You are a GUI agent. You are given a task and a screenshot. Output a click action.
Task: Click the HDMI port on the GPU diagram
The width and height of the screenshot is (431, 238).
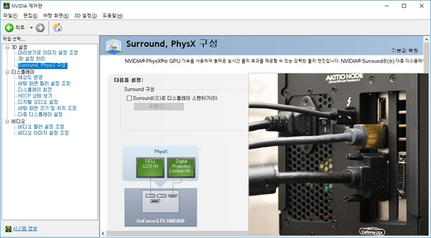tap(172, 196)
